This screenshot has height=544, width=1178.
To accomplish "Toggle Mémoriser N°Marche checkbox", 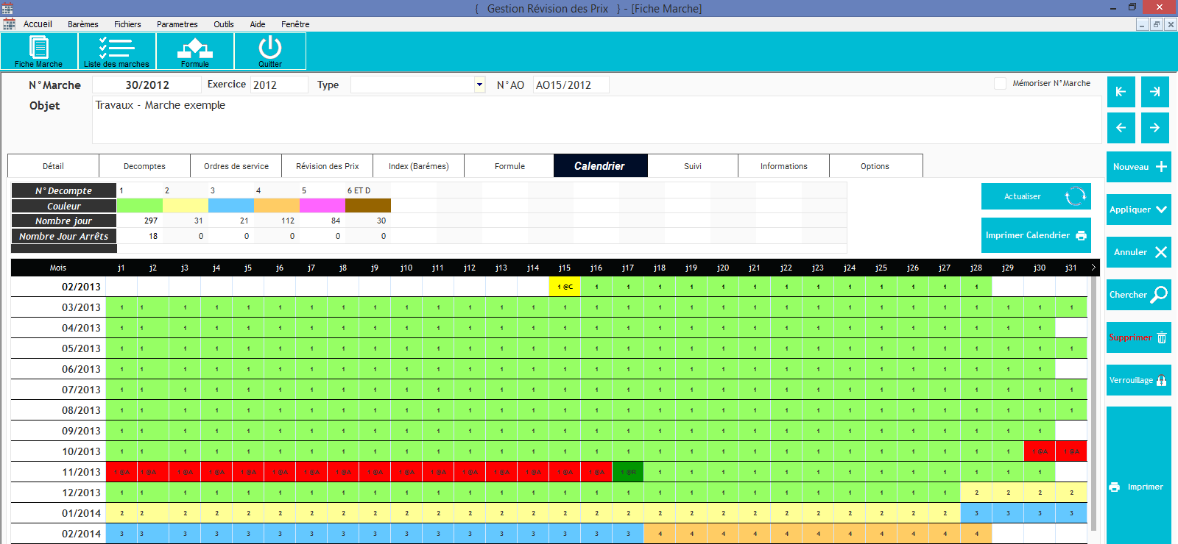I will click(1000, 84).
